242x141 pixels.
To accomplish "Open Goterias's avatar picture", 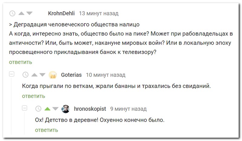I will 53,75.
